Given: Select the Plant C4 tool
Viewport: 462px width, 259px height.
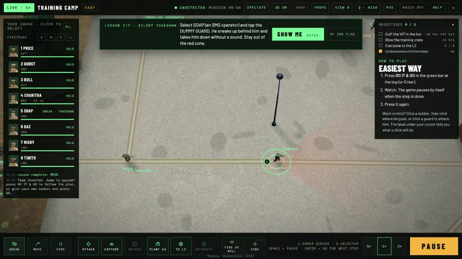Looking at the screenshot, I should (157, 246).
